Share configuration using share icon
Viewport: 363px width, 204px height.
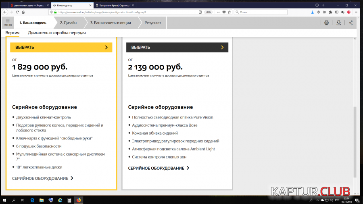(351, 23)
